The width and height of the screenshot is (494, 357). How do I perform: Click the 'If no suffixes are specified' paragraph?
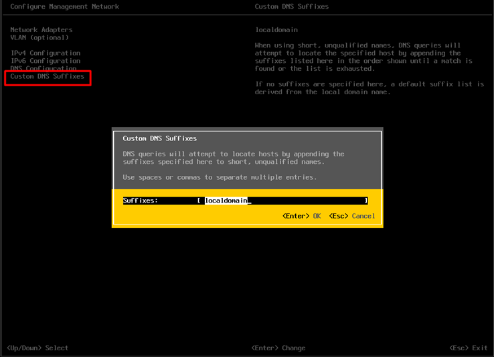pyautogui.click(x=369, y=88)
